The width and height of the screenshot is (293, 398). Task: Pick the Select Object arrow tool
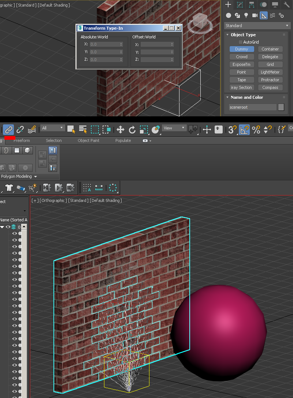click(71, 129)
